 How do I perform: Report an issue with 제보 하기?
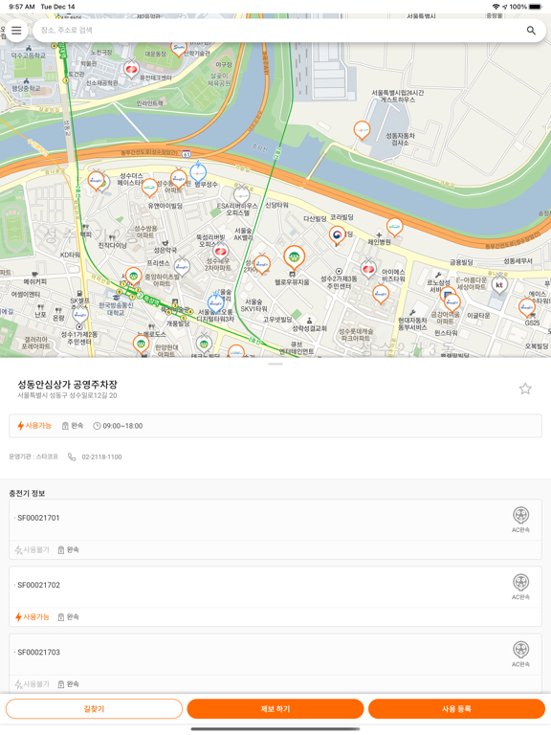(275, 709)
